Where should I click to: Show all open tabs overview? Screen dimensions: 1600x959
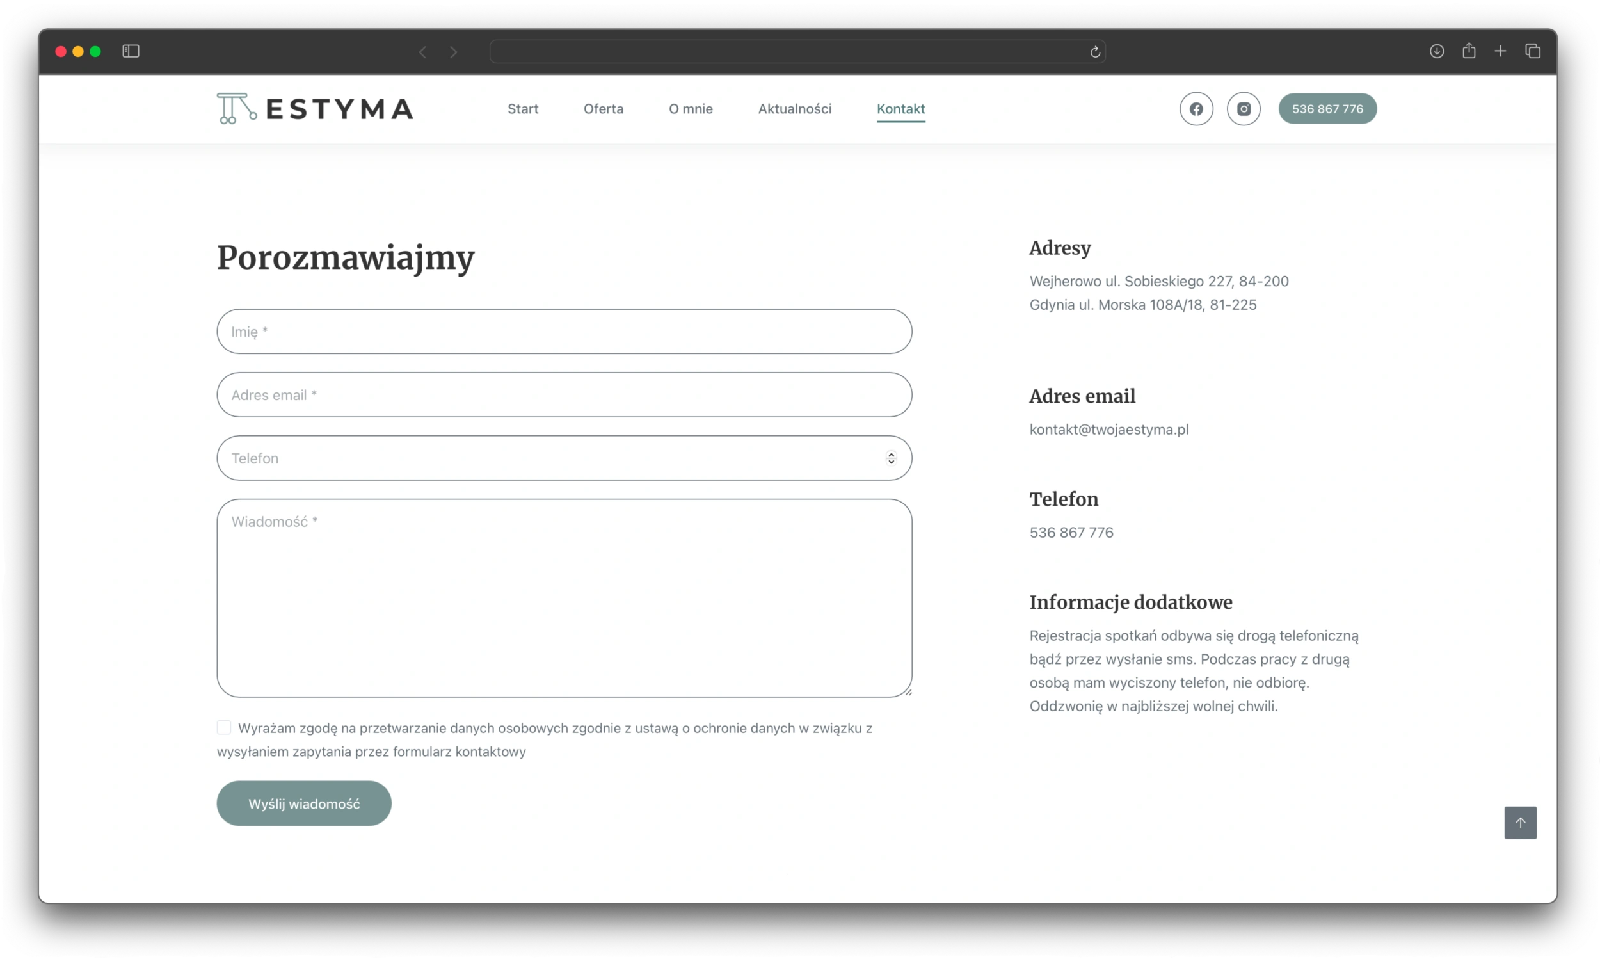(x=1533, y=51)
